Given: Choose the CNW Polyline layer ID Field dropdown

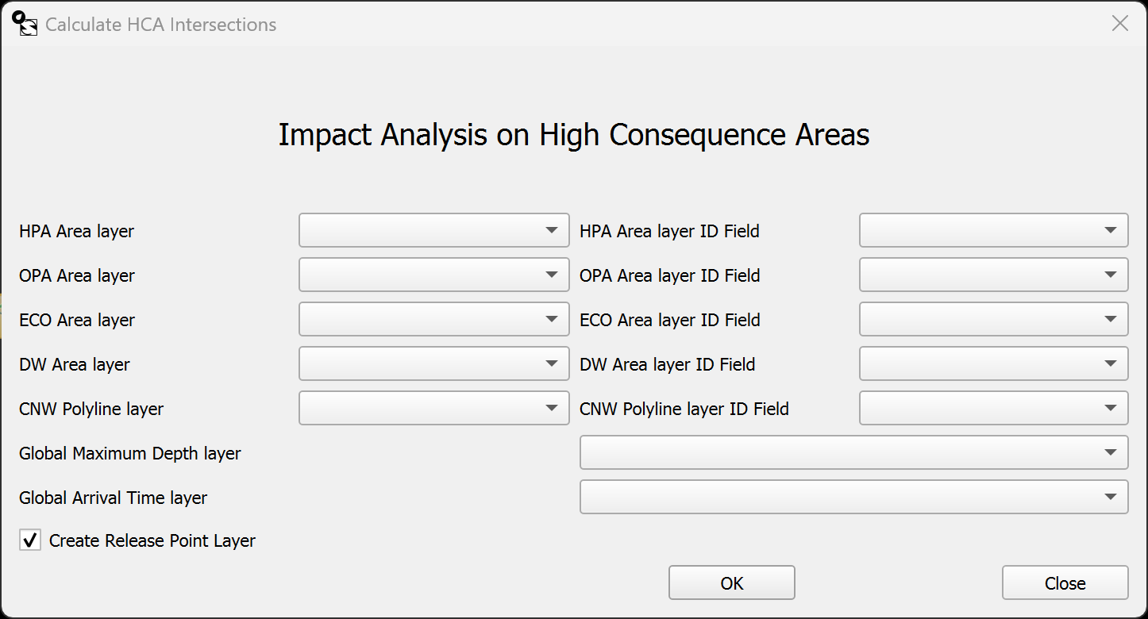Looking at the screenshot, I should (993, 408).
